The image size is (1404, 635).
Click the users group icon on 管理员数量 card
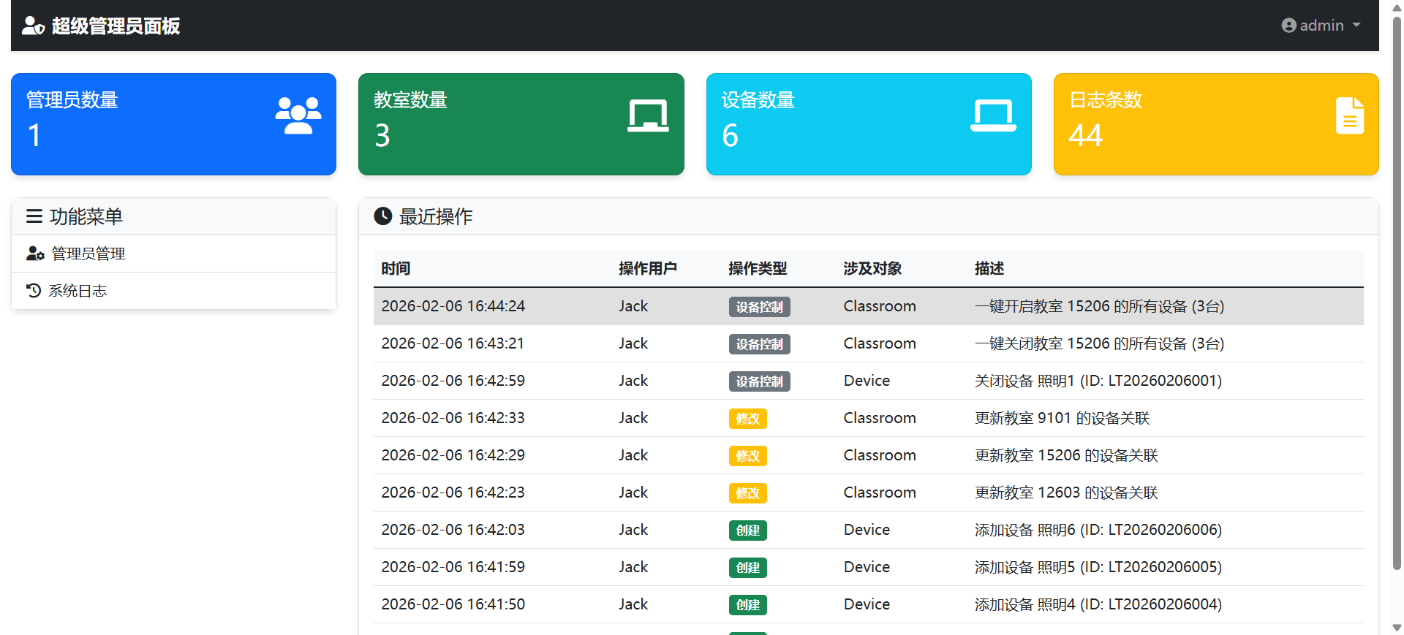(298, 115)
